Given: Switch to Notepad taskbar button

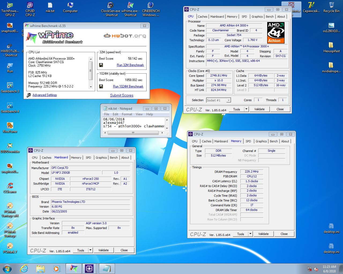Looking at the screenshot, I should coord(107,269).
